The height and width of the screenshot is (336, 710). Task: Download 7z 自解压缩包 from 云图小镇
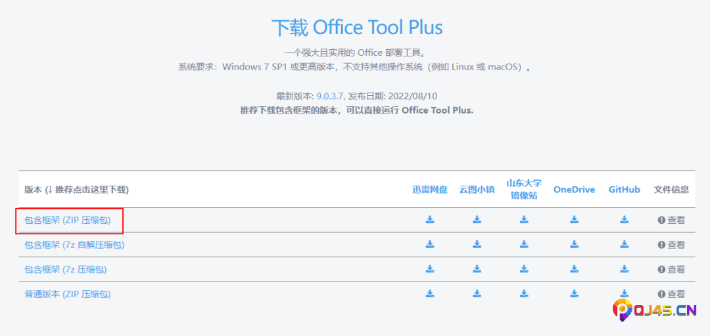[477, 244]
